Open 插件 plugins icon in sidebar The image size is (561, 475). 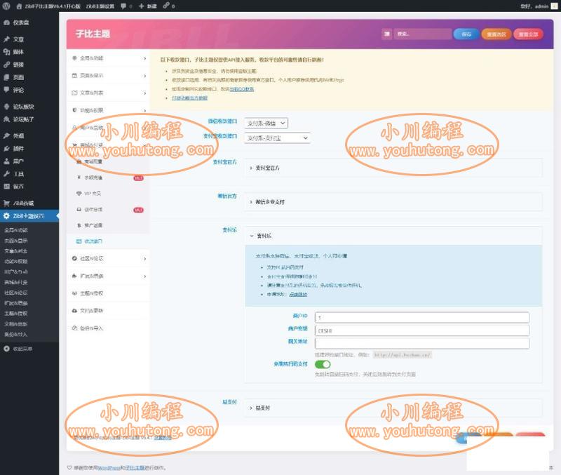[x=6, y=149]
